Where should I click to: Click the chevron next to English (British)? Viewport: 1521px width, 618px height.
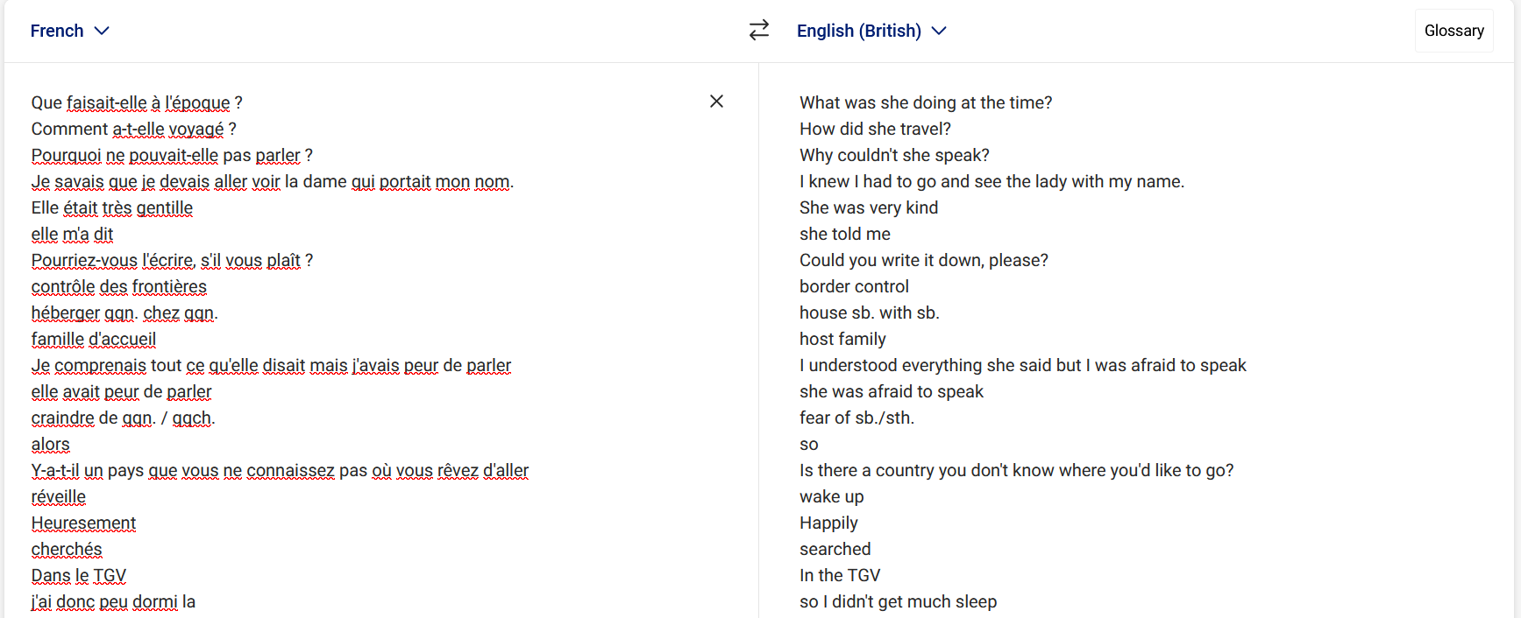pyautogui.click(x=939, y=31)
